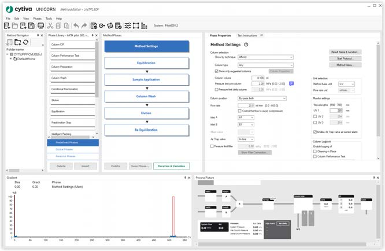Expand the DefaultHome folder node
Screen dimensions: 385x251
(x=11, y=59)
